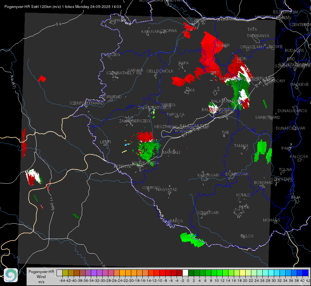Click the TAB town label

pos(225,132)
